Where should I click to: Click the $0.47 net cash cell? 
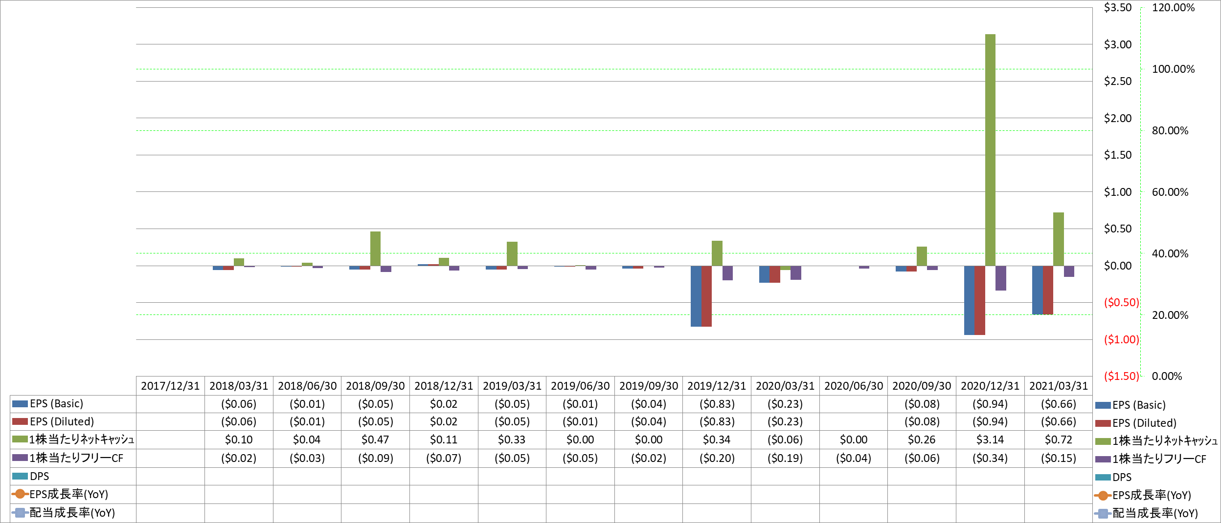[x=375, y=440]
